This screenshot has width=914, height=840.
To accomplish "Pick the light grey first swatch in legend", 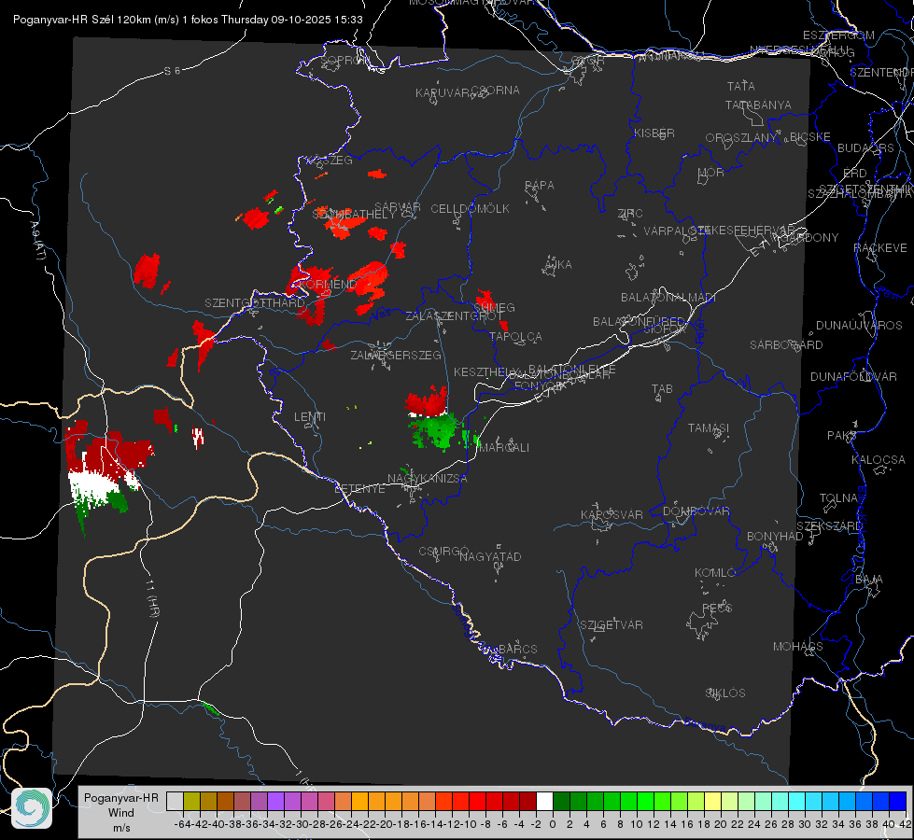I will click(175, 802).
